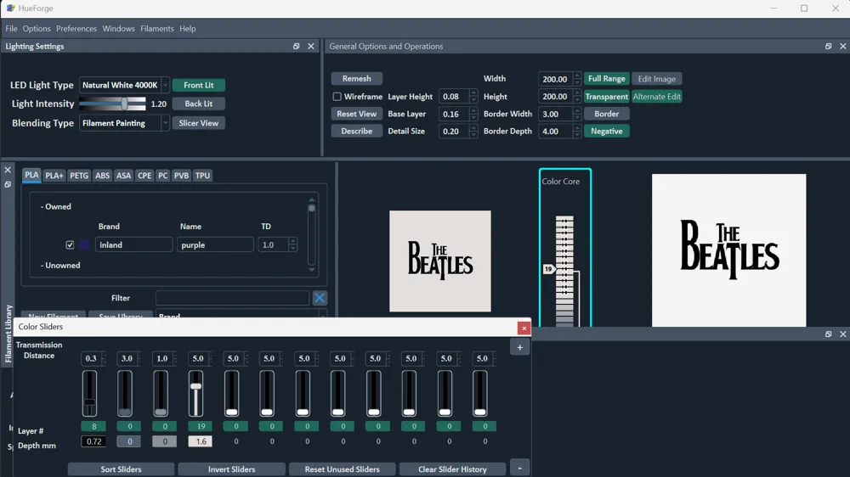Click the Beatles source image thumbnail
The image size is (850, 477).
pyautogui.click(x=440, y=261)
